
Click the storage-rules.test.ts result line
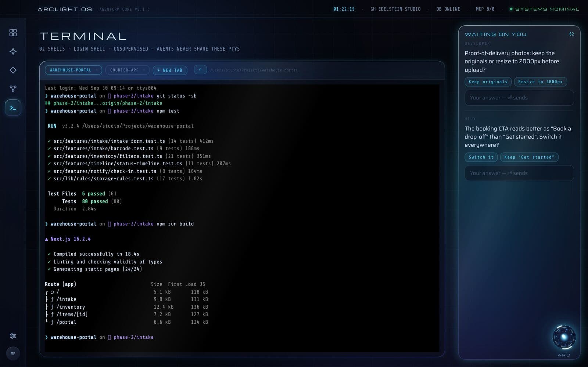coord(125,179)
